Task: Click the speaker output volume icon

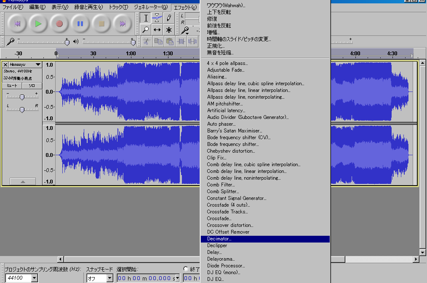Action: pyautogui.click(x=76, y=41)
